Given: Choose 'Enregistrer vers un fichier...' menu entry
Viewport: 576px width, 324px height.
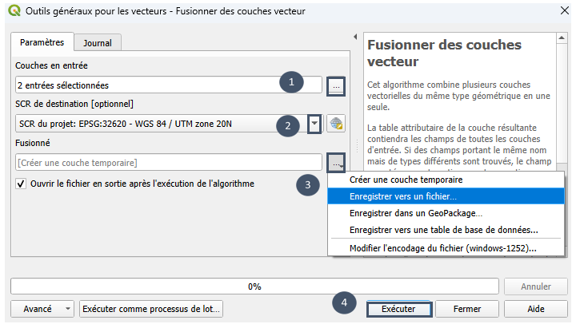Looking at the screenshot, I should (x=446, y=196).
